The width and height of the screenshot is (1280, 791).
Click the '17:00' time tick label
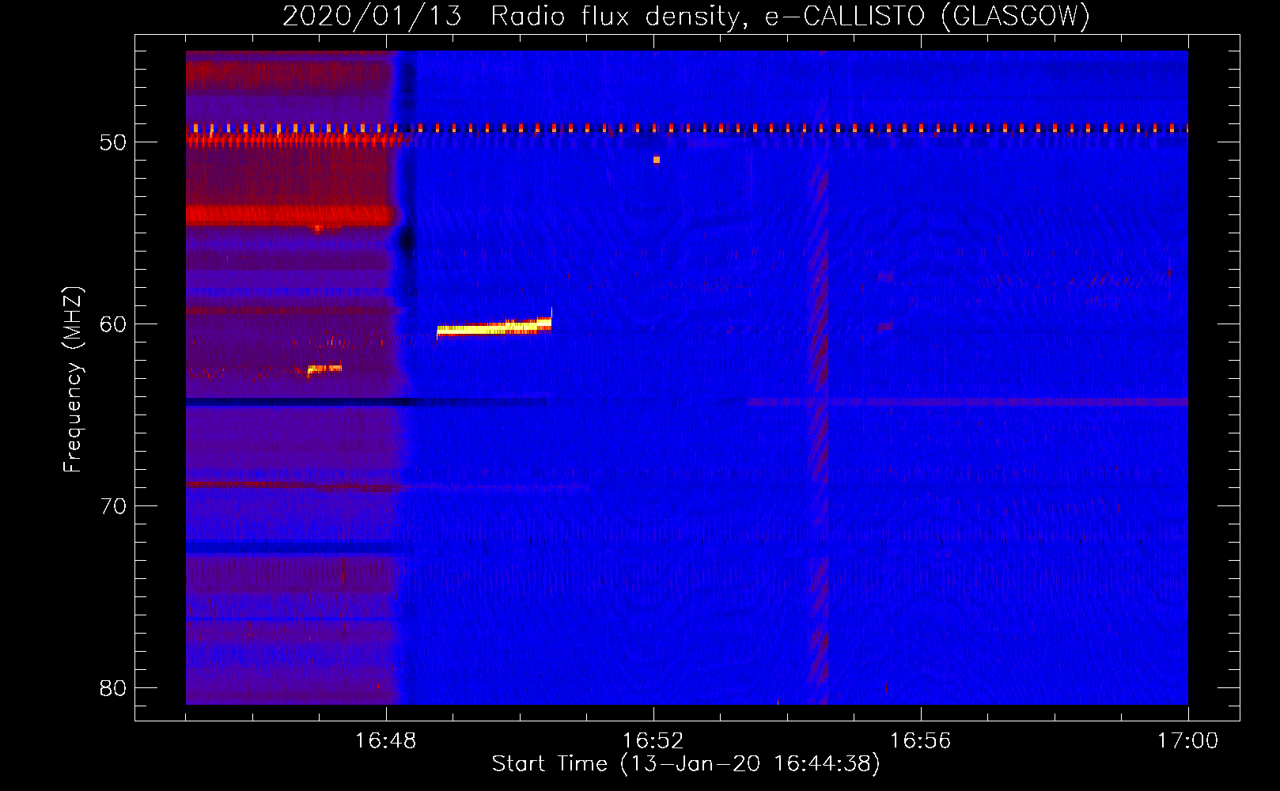pyautogui.click(x=1188, y=741)
